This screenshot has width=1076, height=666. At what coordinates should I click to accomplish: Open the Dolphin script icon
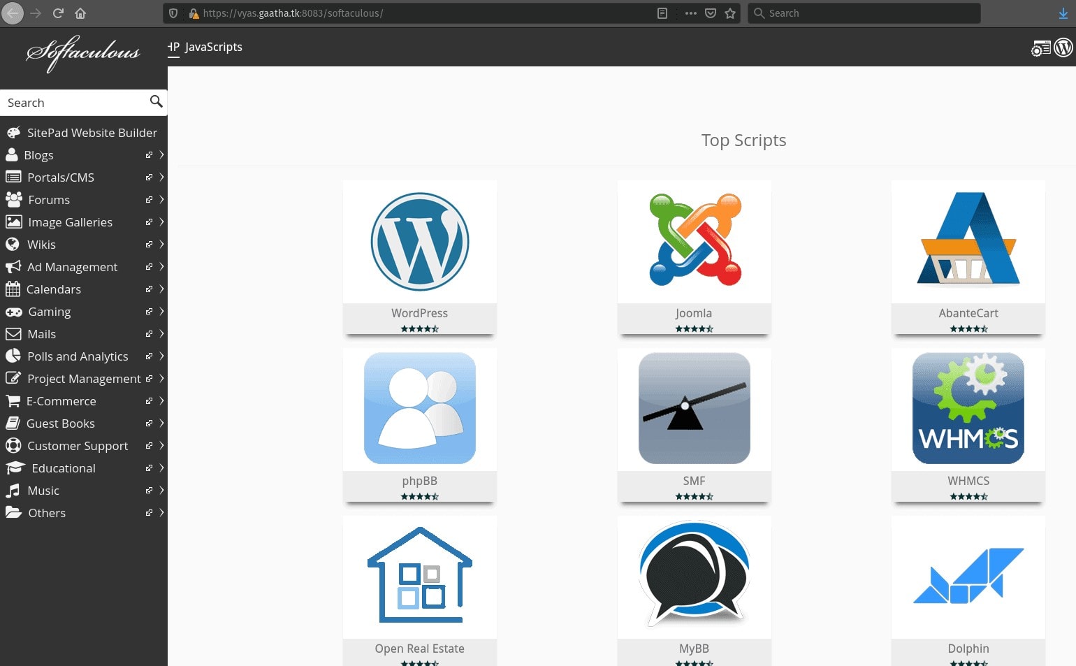(968, 576)
